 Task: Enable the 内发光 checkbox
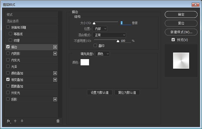[x=8, y=60]
